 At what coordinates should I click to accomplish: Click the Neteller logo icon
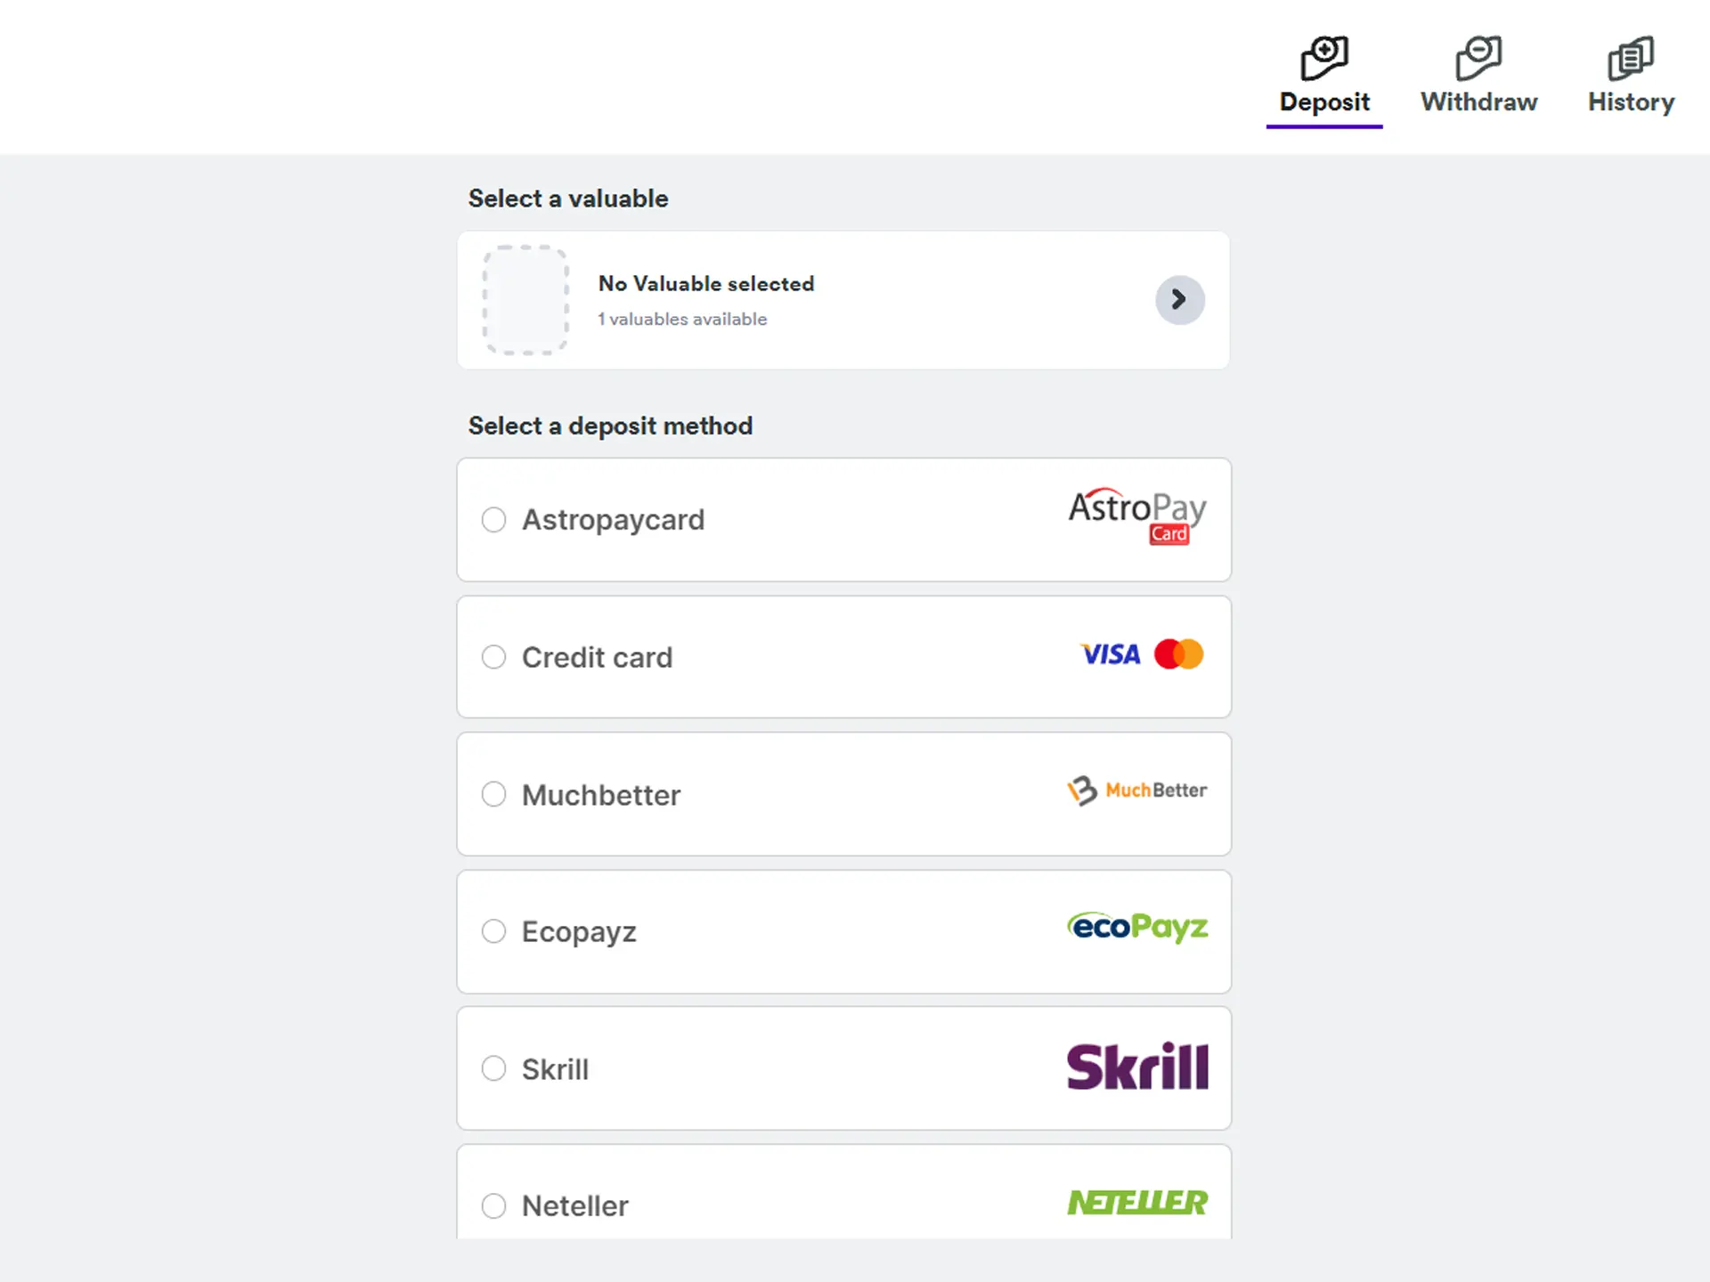(x=1137, y=1201)
